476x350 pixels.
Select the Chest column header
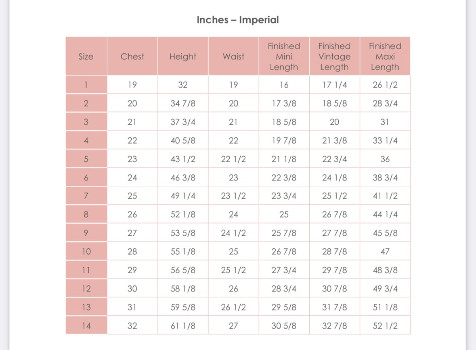tap(132, 57)
